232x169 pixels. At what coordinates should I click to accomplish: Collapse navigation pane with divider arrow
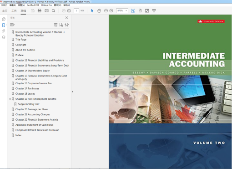click(x=72, y=92)
